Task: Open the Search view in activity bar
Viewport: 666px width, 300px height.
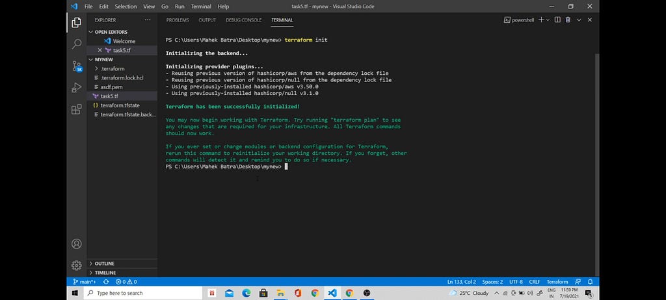Action: 77,44
